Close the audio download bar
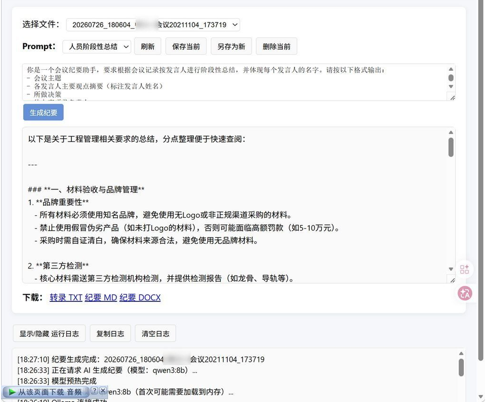Screen dimensions: 487x402 click(103, 390)
